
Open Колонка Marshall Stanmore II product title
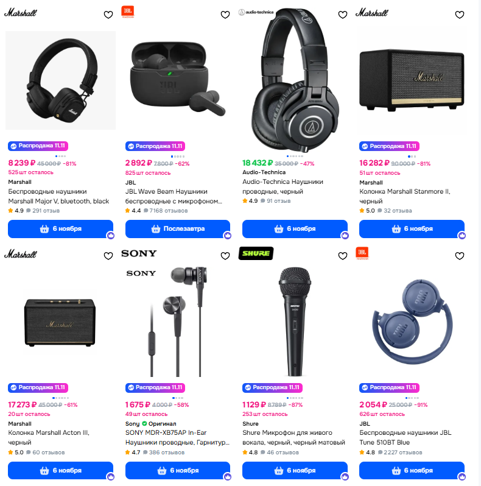pos(405,196)
